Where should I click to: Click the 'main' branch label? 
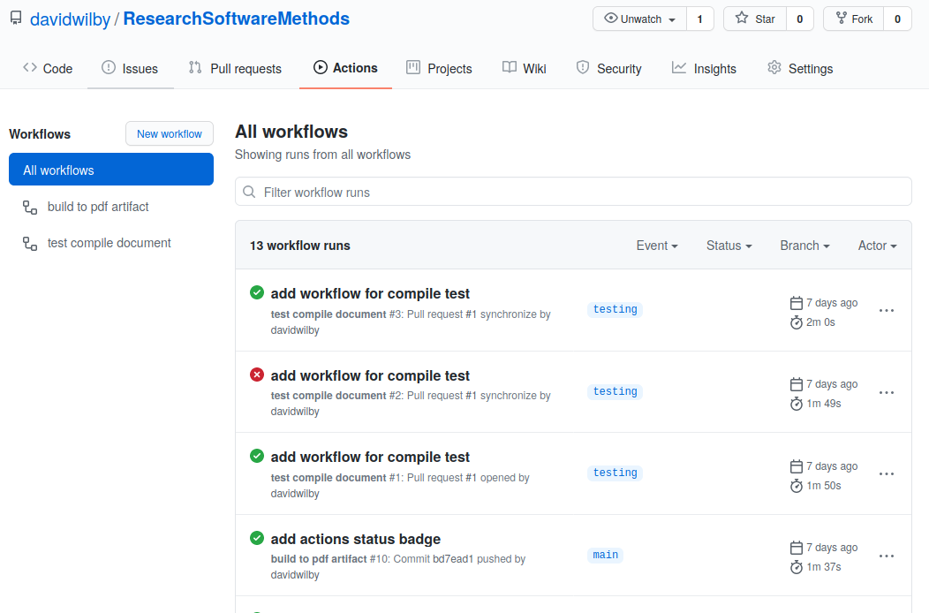click(606, 555)
